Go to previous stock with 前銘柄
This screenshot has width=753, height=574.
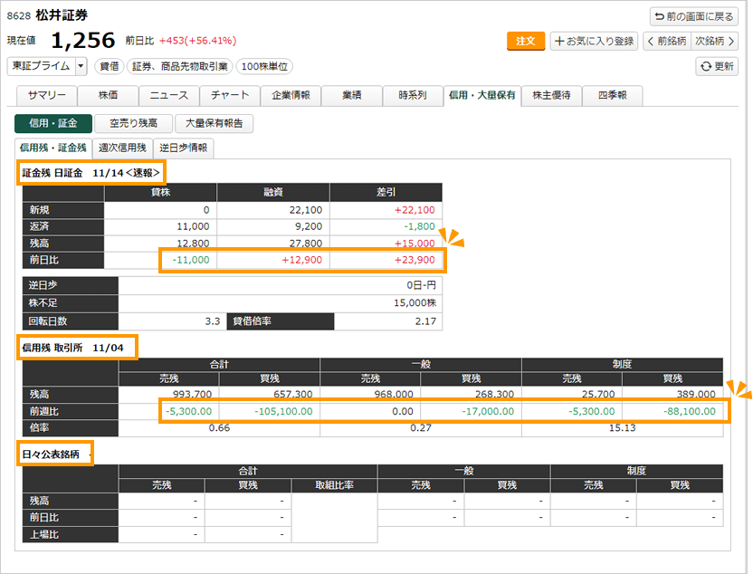(667, 41)
